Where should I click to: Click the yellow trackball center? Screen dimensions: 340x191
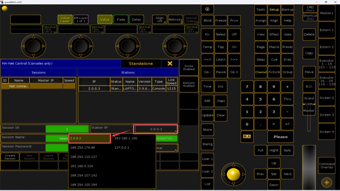coord(233,174)
